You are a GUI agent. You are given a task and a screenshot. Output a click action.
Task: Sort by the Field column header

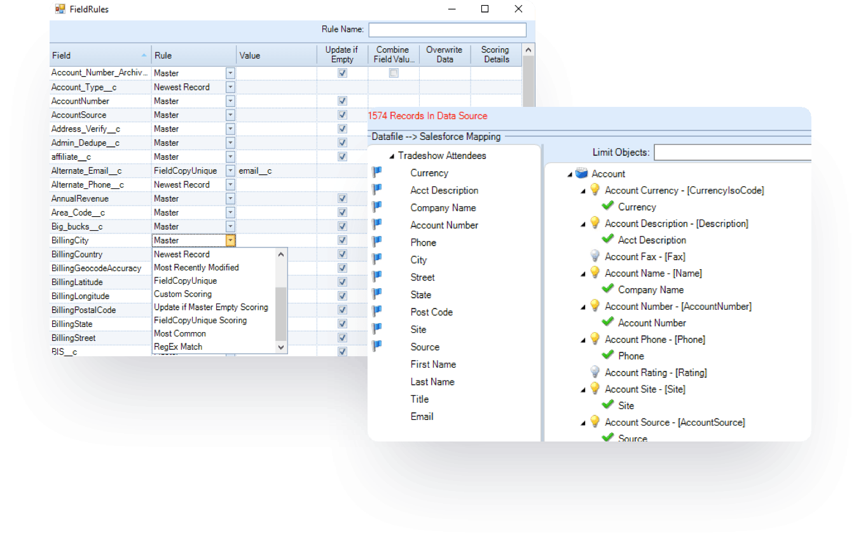click(100, 55)
